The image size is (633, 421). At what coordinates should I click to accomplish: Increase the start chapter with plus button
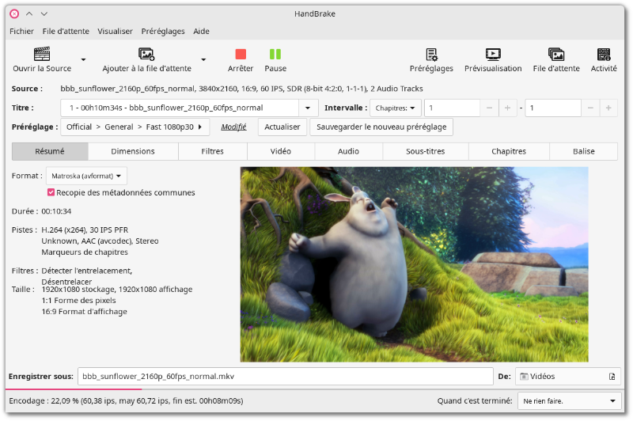[x=507, y=108]
